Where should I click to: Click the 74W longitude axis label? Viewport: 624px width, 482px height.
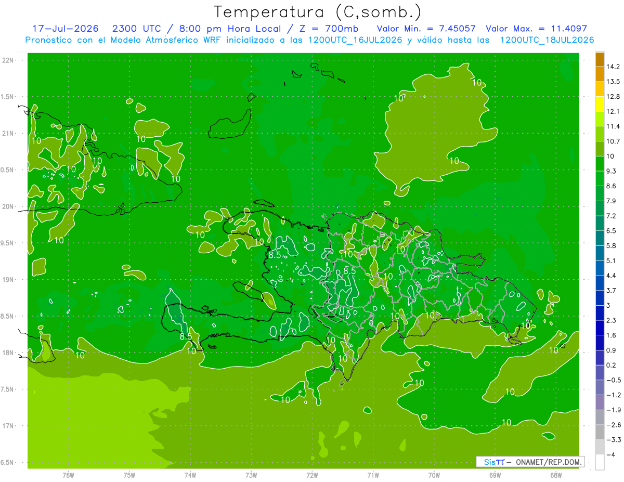(x=190, y=475)
